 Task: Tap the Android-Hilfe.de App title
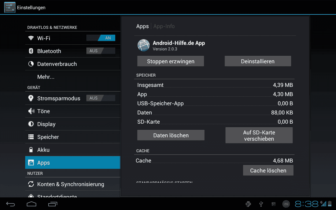(179, 43)
